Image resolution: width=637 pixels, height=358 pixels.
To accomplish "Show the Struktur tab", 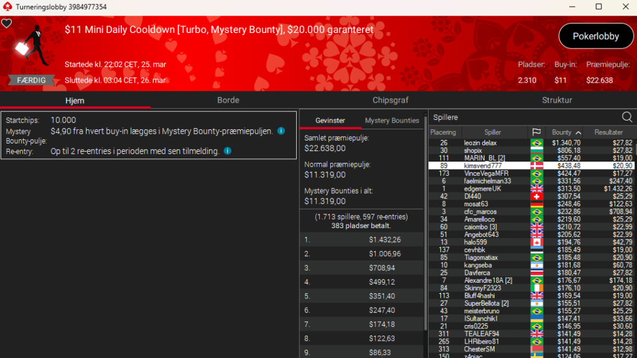I will tap(557, 100).
